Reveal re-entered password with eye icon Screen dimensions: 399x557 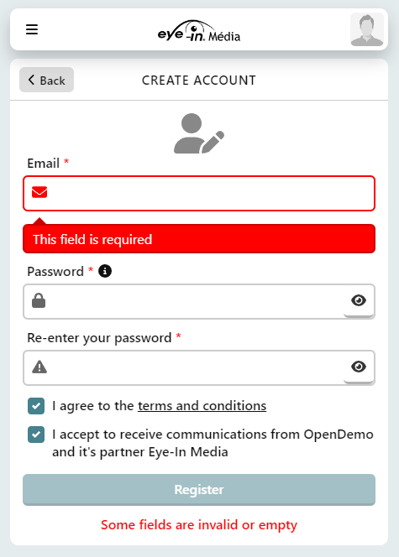359,367
